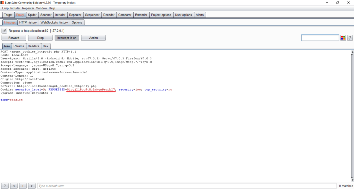Click the 'Connection: close' line
The image size is (354, 189).
[x=16, y=83]
